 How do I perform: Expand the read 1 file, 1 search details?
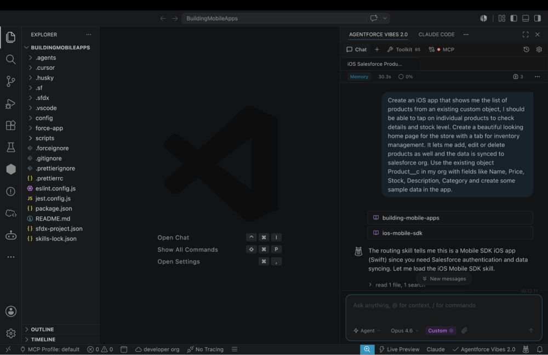[x=397, y=285]
